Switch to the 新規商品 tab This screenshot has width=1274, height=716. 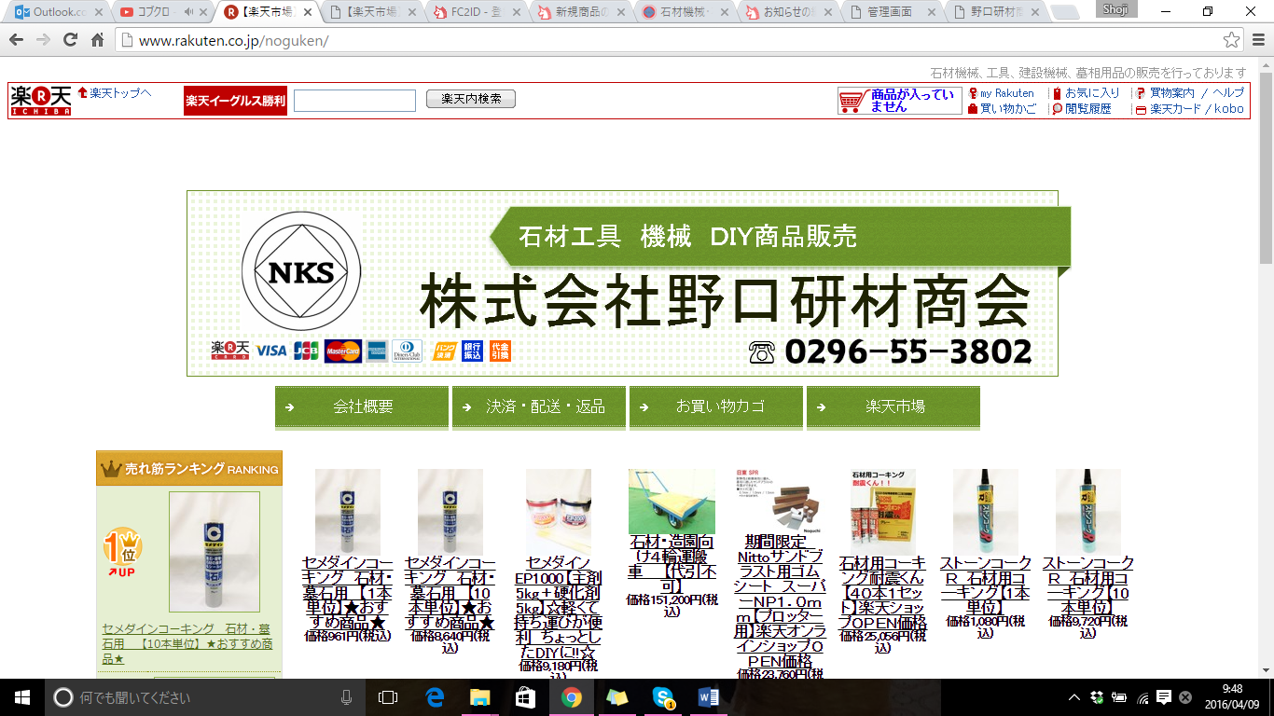click(x=584, y=12)
